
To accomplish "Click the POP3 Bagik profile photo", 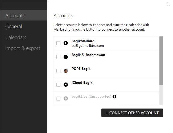I will (x=66, y=71).
